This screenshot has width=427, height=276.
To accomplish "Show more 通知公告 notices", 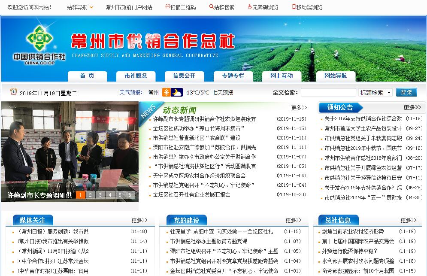I will click(412, 107).
